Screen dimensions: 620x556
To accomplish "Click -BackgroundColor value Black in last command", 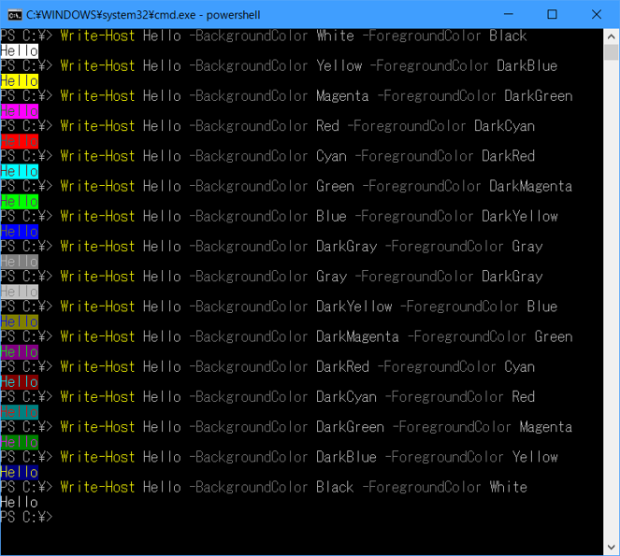I will (336, 487).
